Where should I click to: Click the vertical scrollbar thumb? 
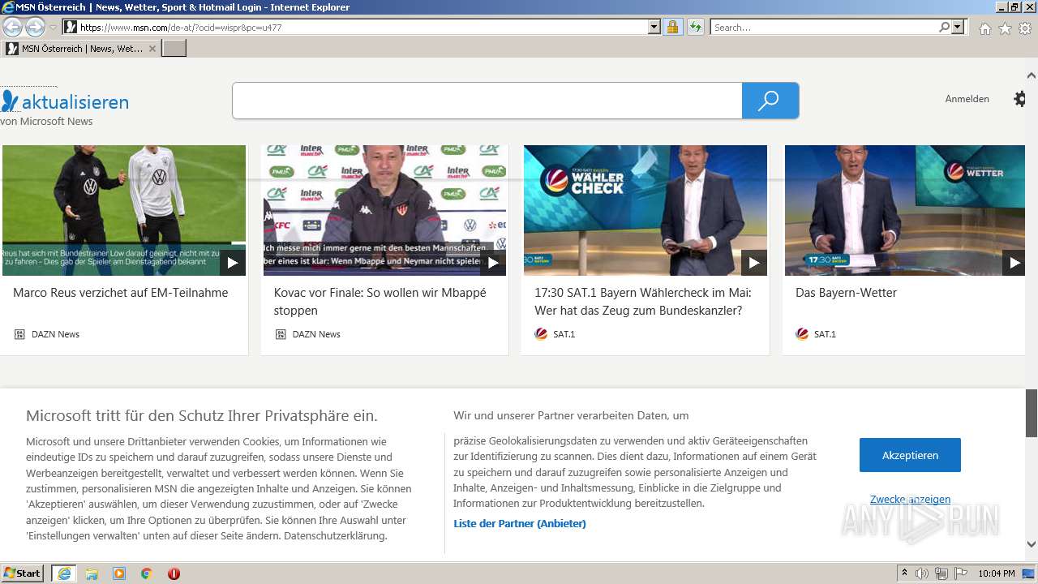pyautogui.click(x=1032, y=414)
